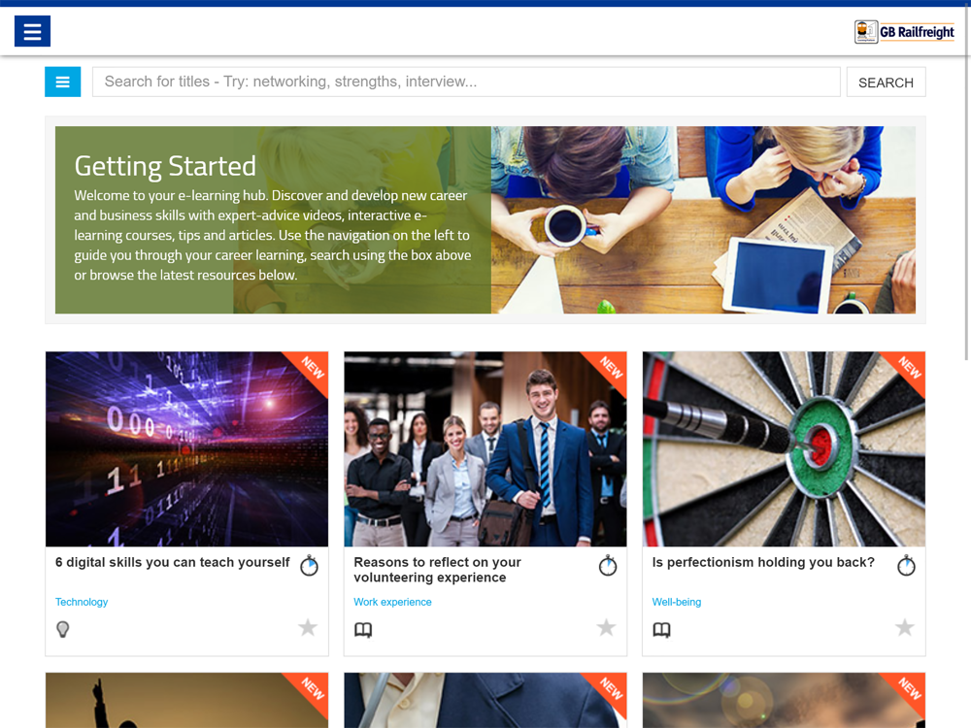Star the perfectionism card as favorite

[x=905, y=628]
